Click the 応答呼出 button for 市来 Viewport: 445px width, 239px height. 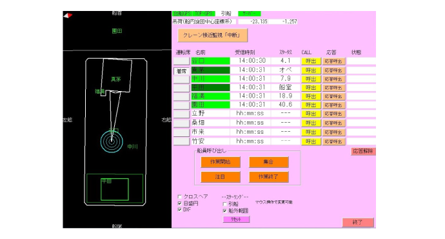coord(334,132)
